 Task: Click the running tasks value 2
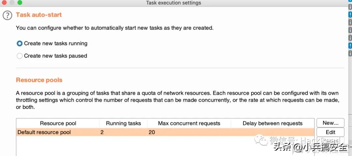point(102,132)
